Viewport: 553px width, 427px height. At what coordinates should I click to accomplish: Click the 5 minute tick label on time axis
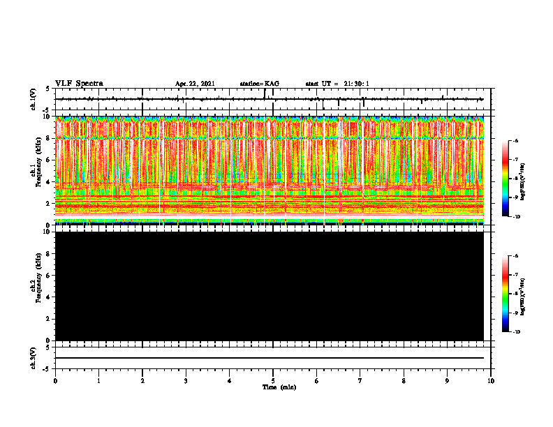273,381
